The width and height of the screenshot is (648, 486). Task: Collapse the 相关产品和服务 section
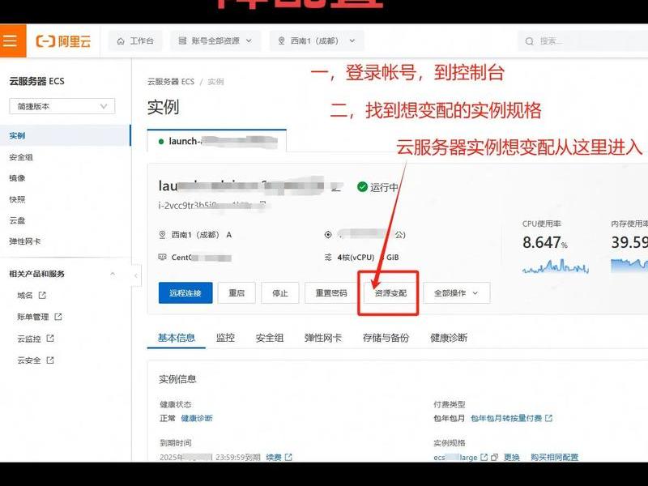pos(113,274)
